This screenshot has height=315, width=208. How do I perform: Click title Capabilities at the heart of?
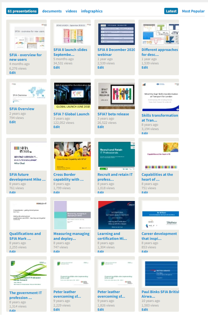(157, 177)
